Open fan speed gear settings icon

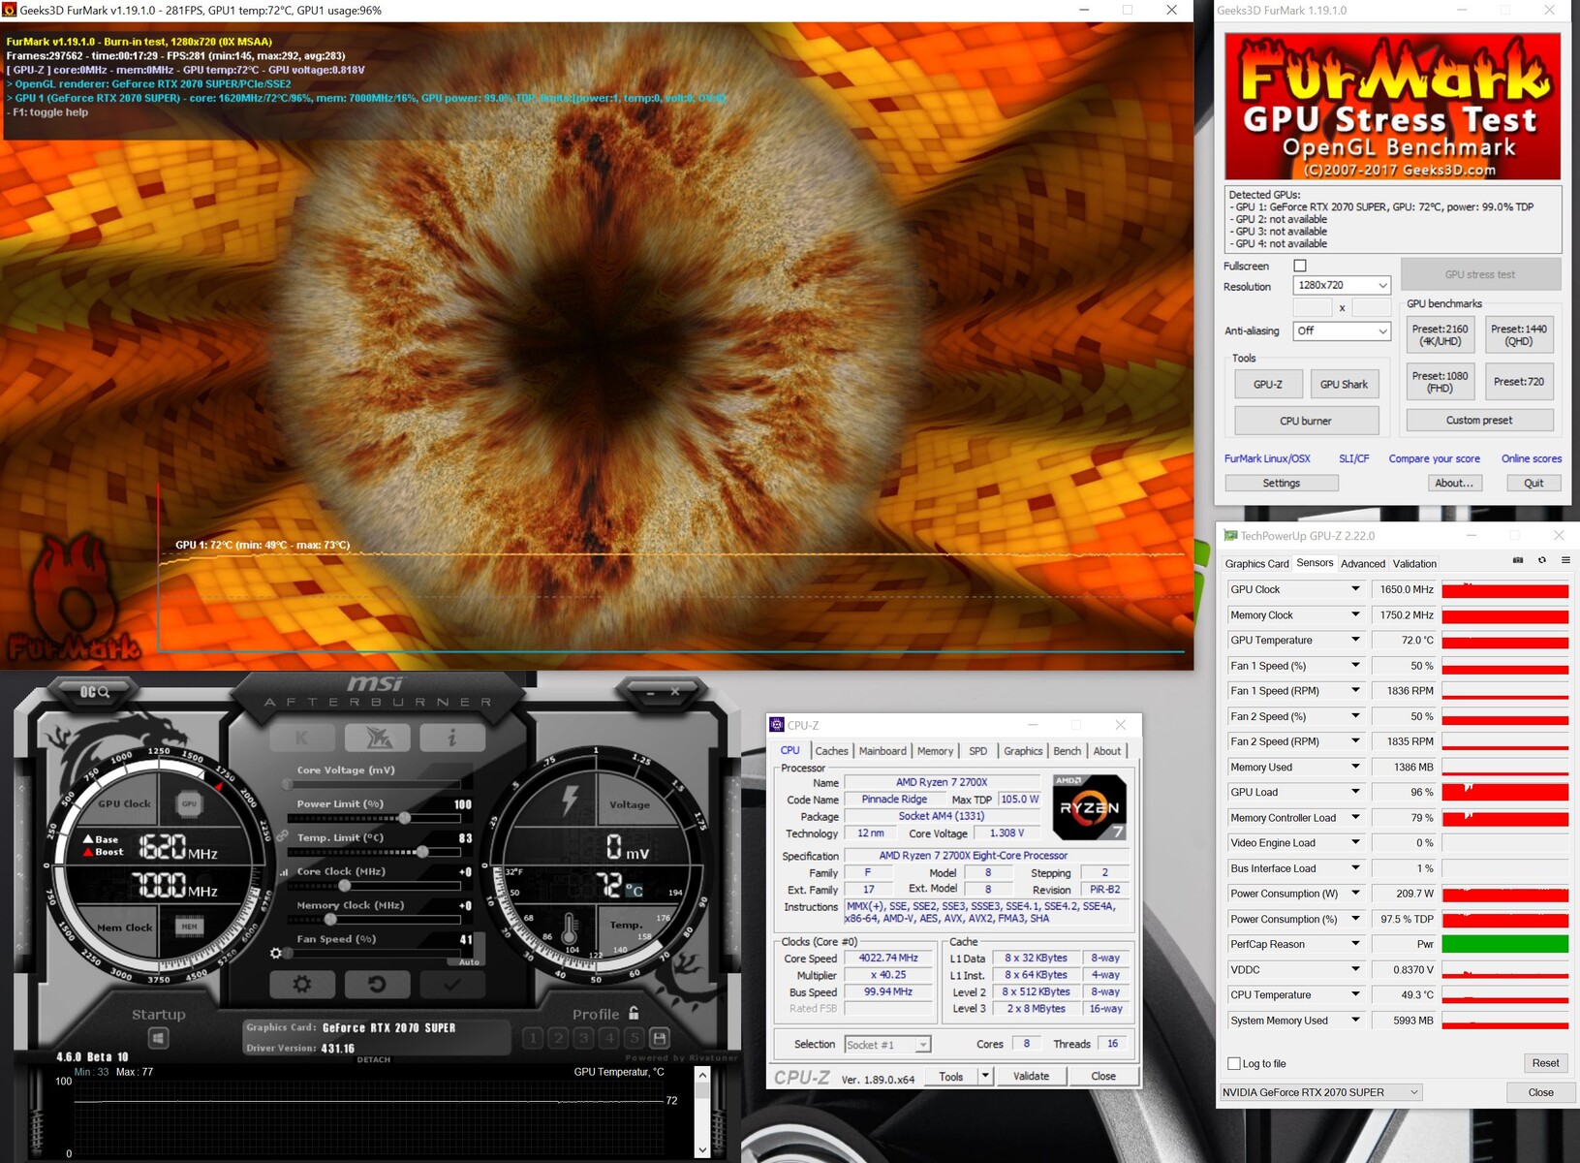276,953
